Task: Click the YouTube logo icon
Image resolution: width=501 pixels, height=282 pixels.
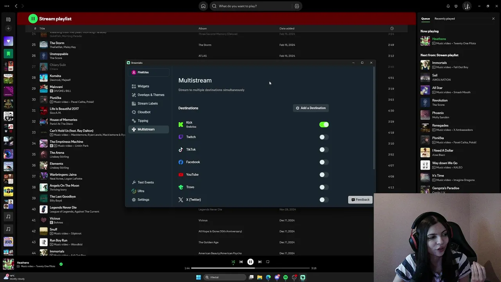Action: click(181, 175)
